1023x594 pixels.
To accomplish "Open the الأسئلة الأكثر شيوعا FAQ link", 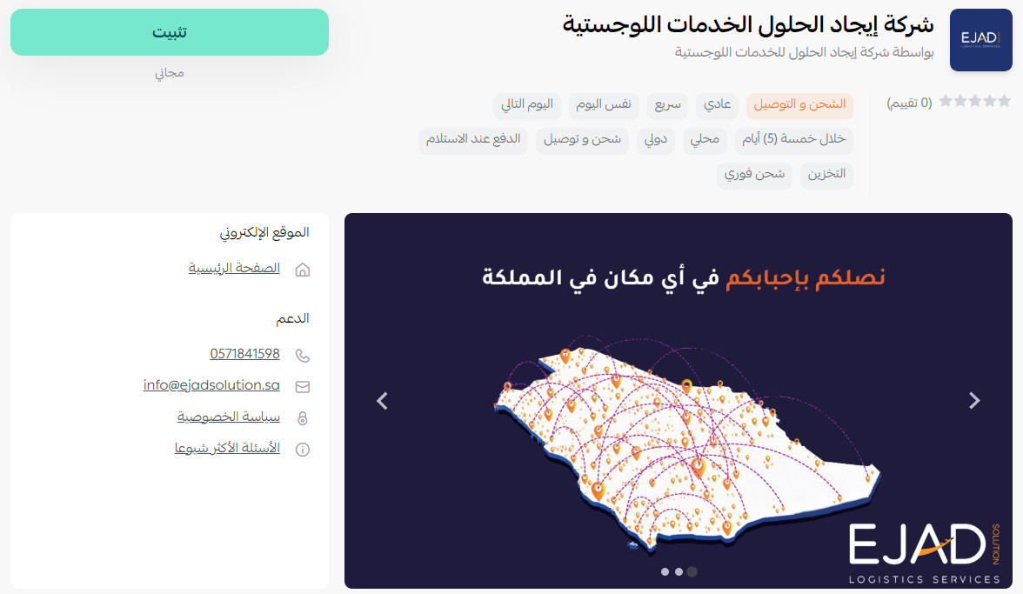I will (x=227, y=448).
